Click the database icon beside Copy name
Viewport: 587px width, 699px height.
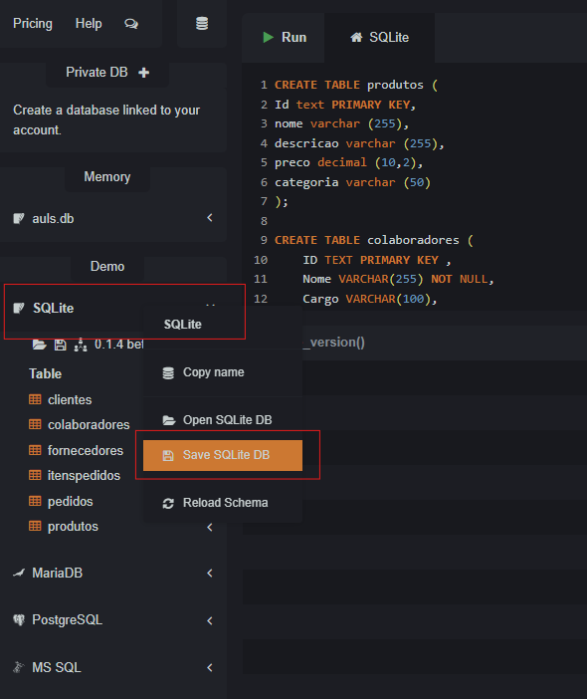point(168,373)
